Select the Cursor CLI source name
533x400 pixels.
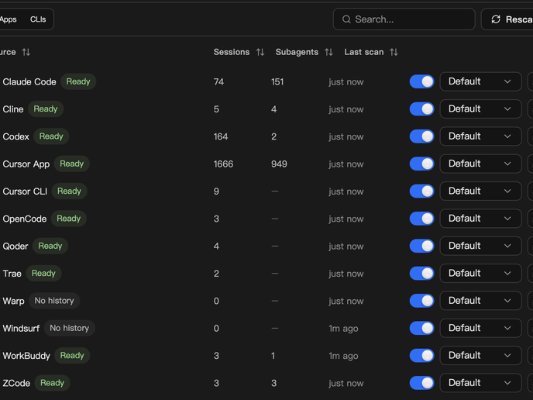pos(25,191)
